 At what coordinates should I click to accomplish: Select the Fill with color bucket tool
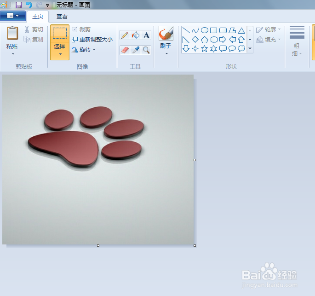pos(136,35)
